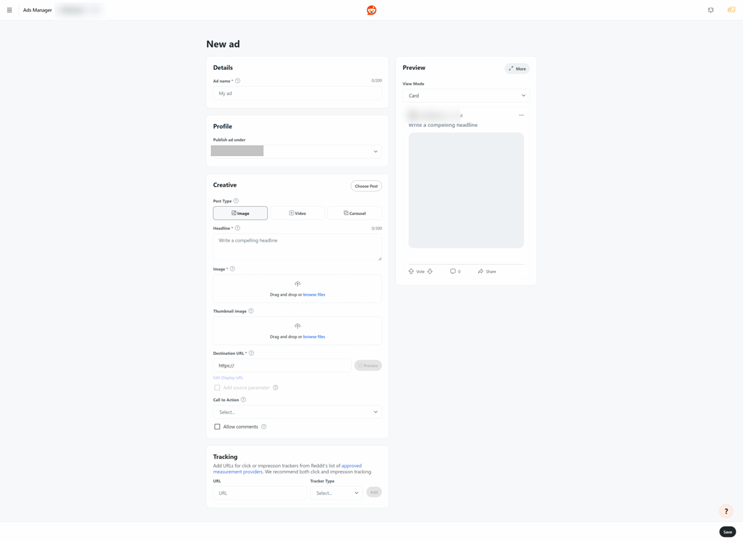Select the Video post type

coord(298,213)
